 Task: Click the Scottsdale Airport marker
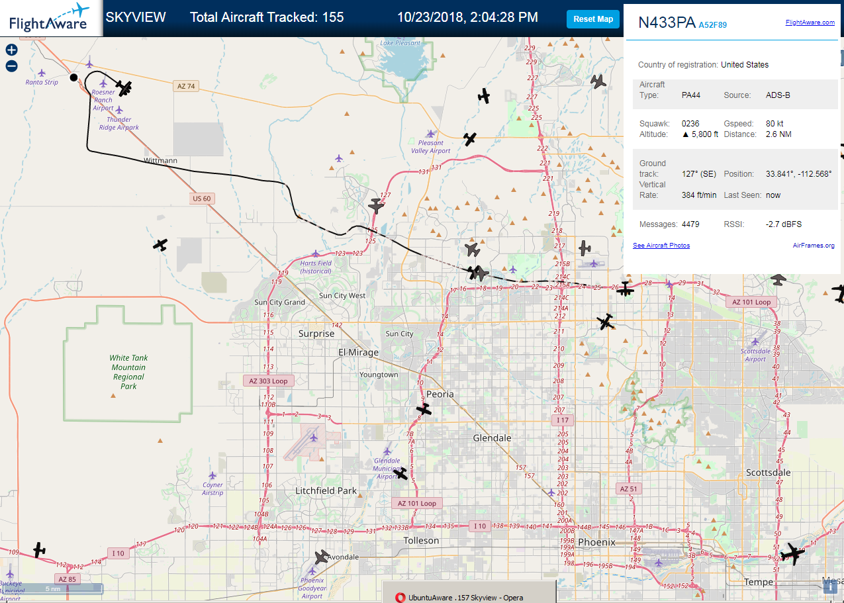click(x=755, y=342)
